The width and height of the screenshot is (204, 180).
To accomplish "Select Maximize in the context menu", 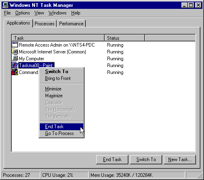I will tap(62, 96).
